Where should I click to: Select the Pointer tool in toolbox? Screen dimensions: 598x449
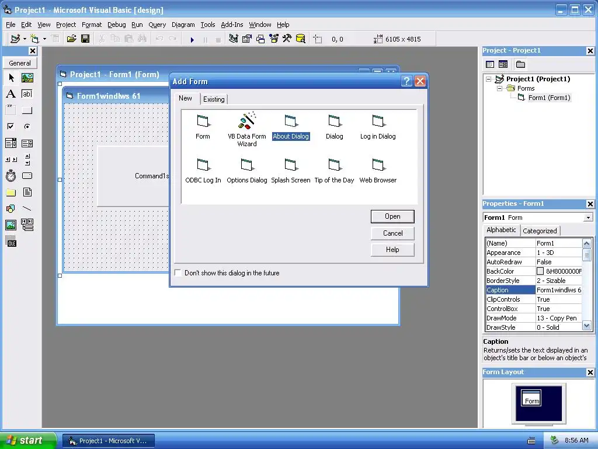11,78
